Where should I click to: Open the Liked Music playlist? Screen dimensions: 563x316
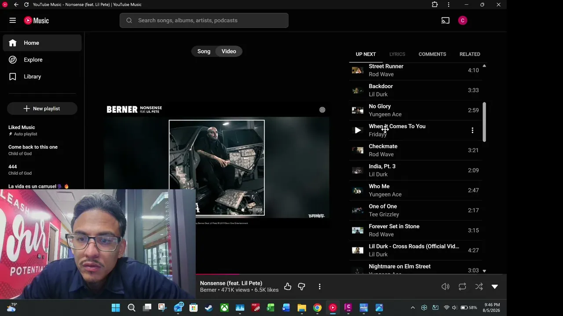tap(42, 130)
